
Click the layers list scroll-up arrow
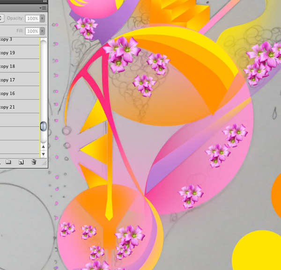tap(44, 146)
